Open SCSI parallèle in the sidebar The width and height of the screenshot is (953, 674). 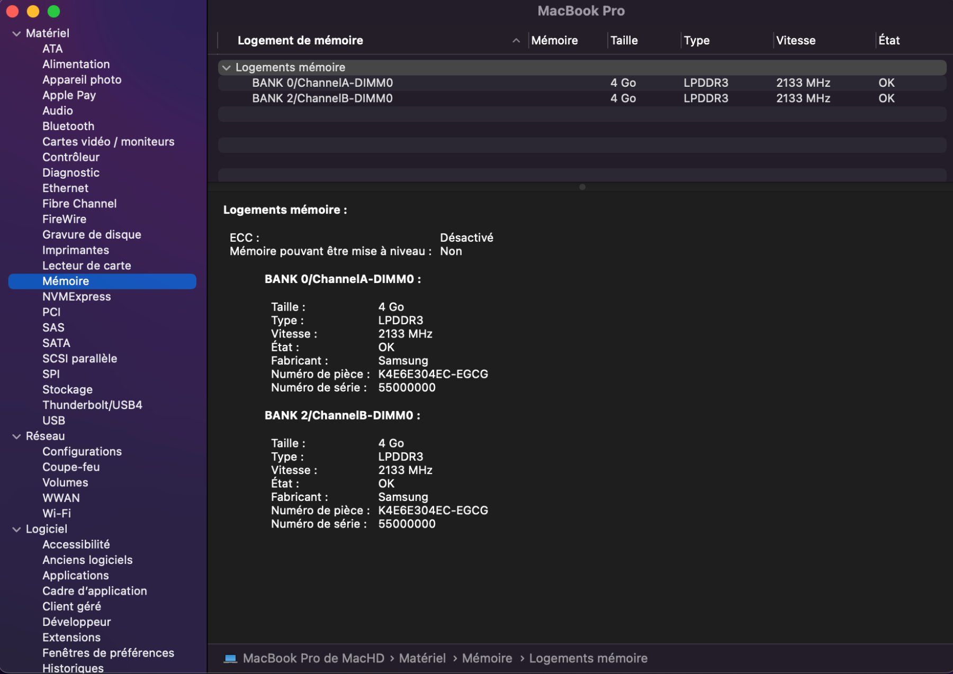[x=80, y=359]
